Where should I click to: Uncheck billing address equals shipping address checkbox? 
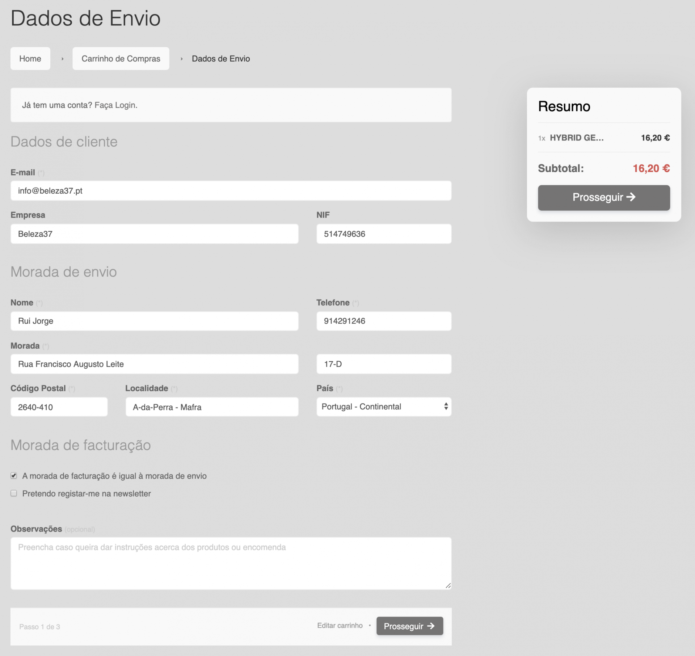(14, 475)
